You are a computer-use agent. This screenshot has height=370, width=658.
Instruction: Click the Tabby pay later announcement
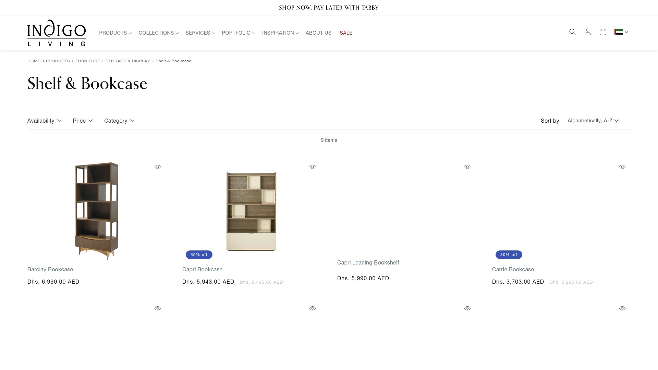tap(329, 8)
